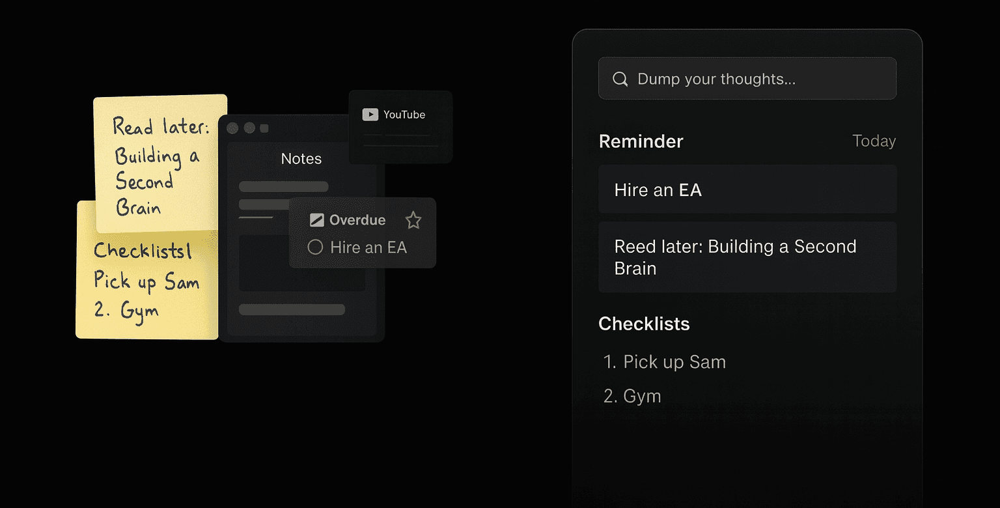Image resolution: width=1000 pixels, height=508 pixels.
Task: Click the first round Notes window button
Action: [232, 128]
